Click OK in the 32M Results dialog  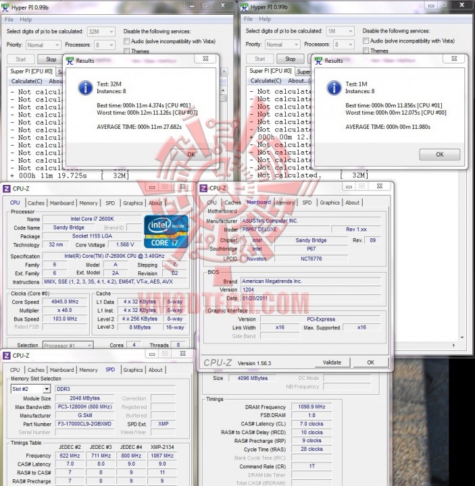tap(191, 155)
